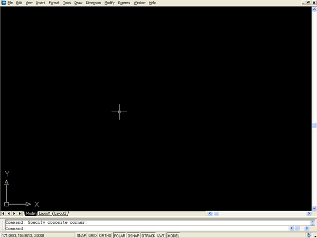
Task: Click the vertical scrollbar up arrow
Action: tap(314, 10)
